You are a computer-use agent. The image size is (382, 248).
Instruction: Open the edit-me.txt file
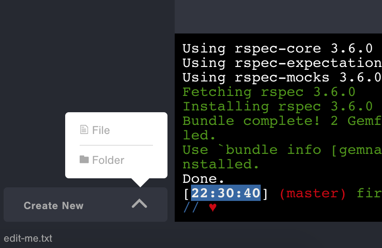(x=28, y=238)
